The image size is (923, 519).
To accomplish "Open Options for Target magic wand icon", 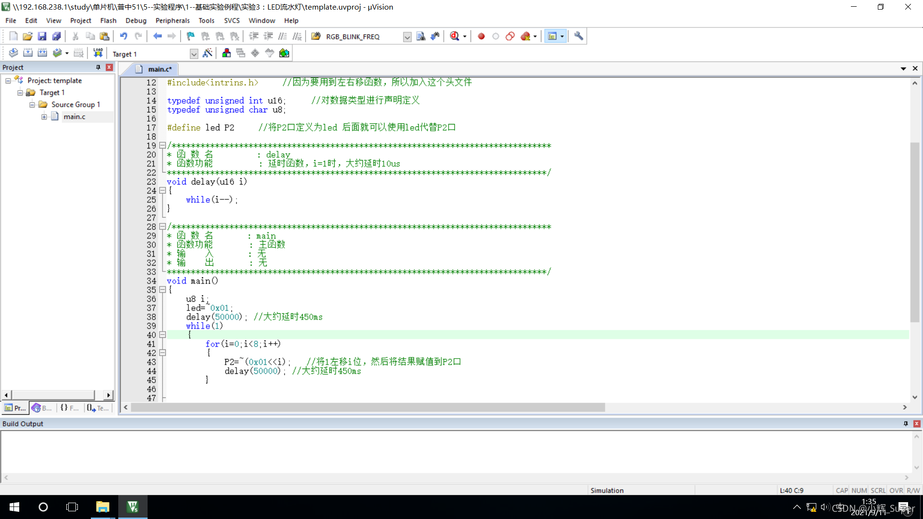I will click(x=208, y=53).
